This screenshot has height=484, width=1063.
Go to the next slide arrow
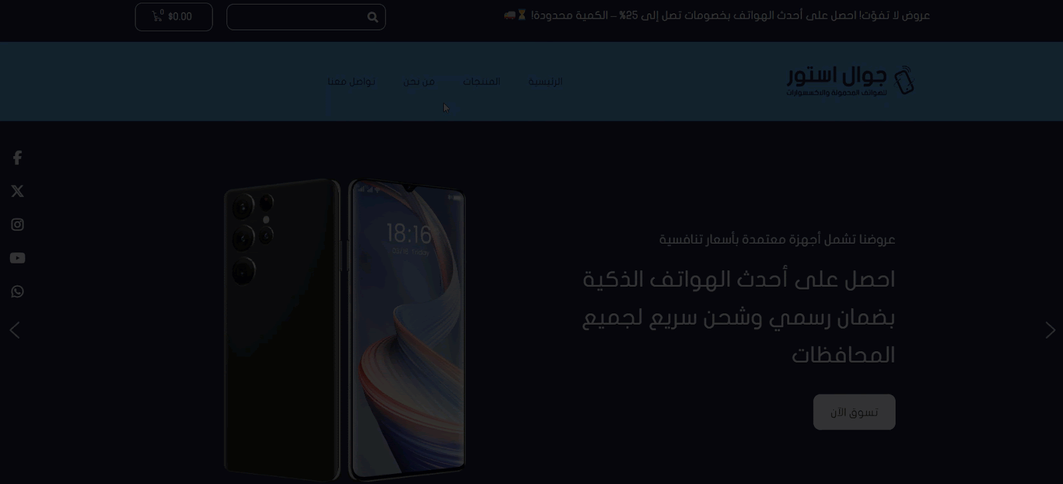point(1050,330)
